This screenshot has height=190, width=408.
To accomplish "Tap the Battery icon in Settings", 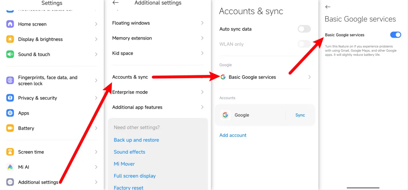I will click(10, 128).
